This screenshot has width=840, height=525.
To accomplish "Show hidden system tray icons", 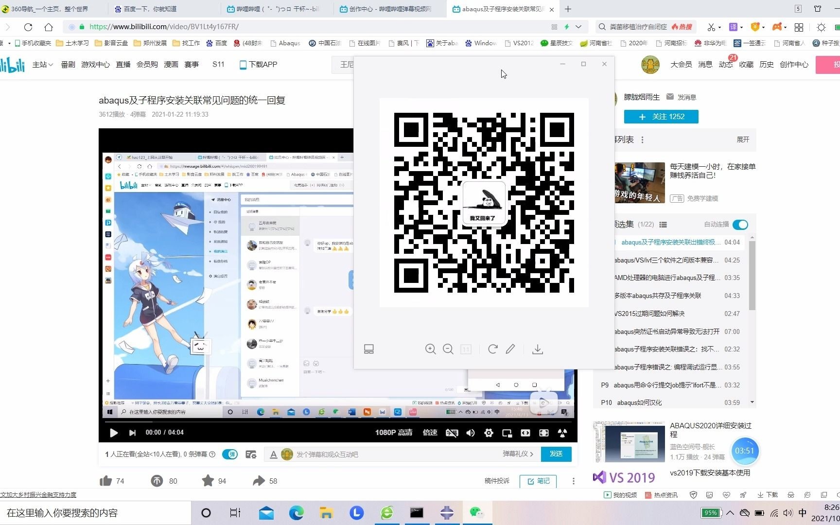I will 730,513.
